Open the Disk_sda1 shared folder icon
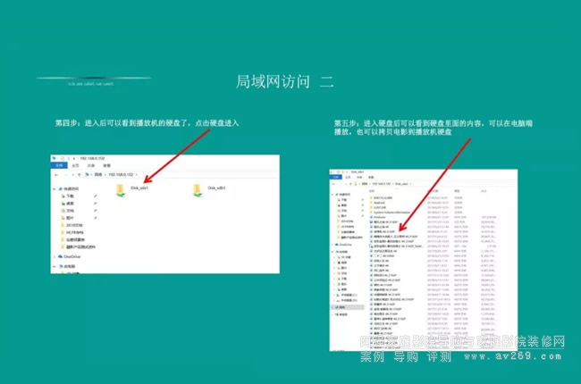The height and width of the screenshot is (384, 581). (121, 190)
